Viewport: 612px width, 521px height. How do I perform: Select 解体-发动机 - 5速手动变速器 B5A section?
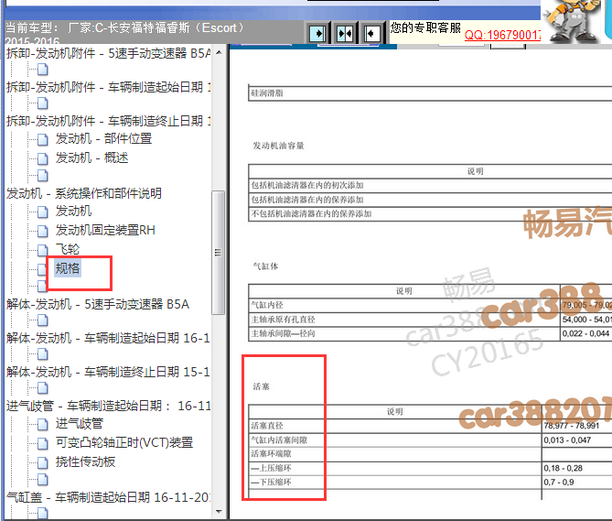click(98, 304)
